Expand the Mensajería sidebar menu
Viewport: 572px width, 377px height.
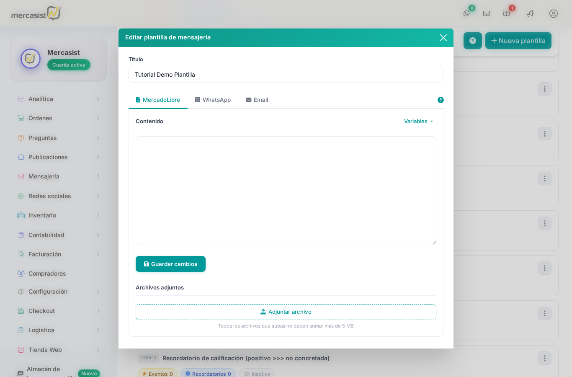coord(59,176)
